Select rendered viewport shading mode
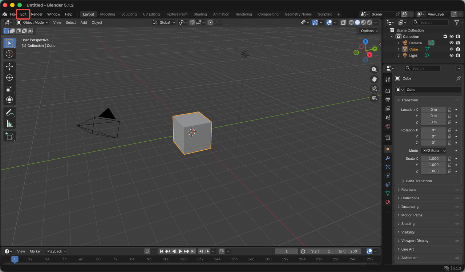465x272 pixels. 369,23
